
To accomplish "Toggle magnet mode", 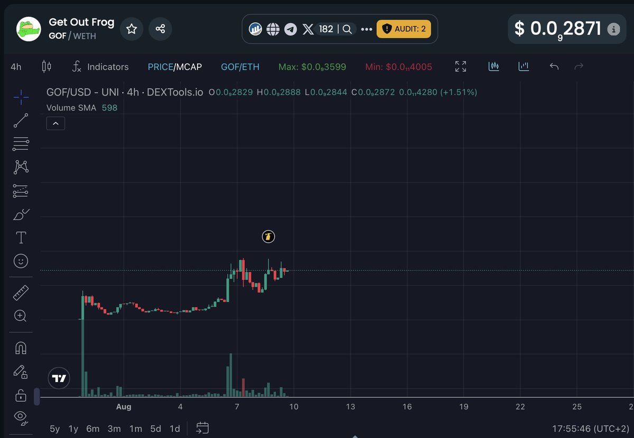I will pyautogui.click(x=21, y=348).
